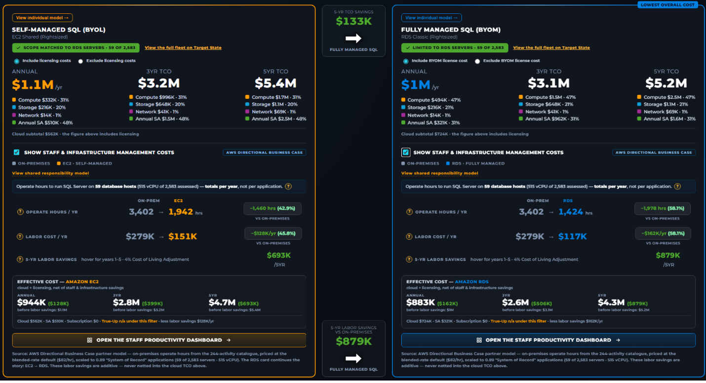706x383 pixels.
Task: Select Include BYOM license cost radio
Action: coord(406,61)
